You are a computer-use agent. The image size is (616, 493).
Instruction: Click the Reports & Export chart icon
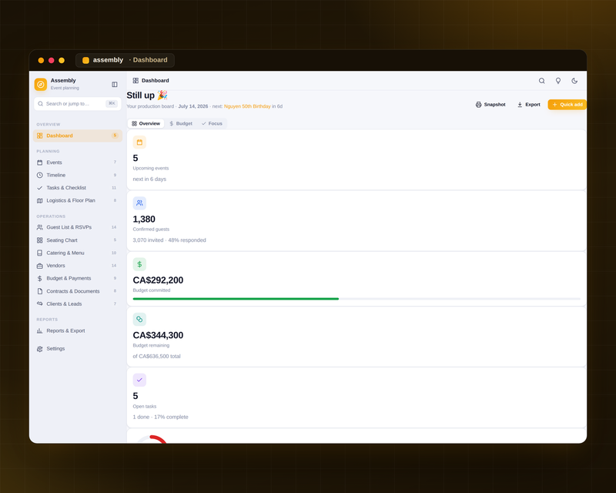[x=40, y=330]
